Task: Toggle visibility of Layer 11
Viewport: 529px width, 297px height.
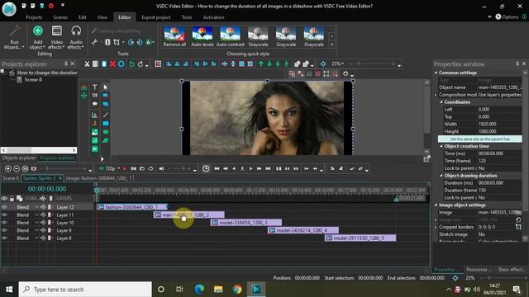Action: pos(4,214)
